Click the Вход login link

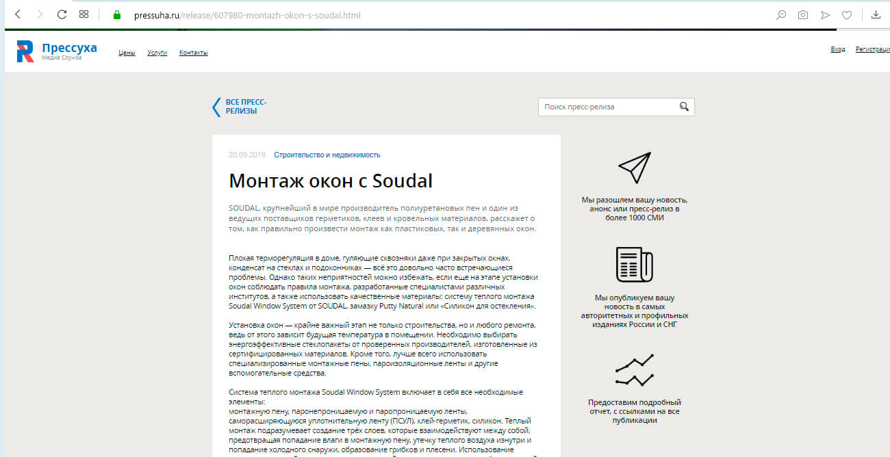click(x=838, y=49)
